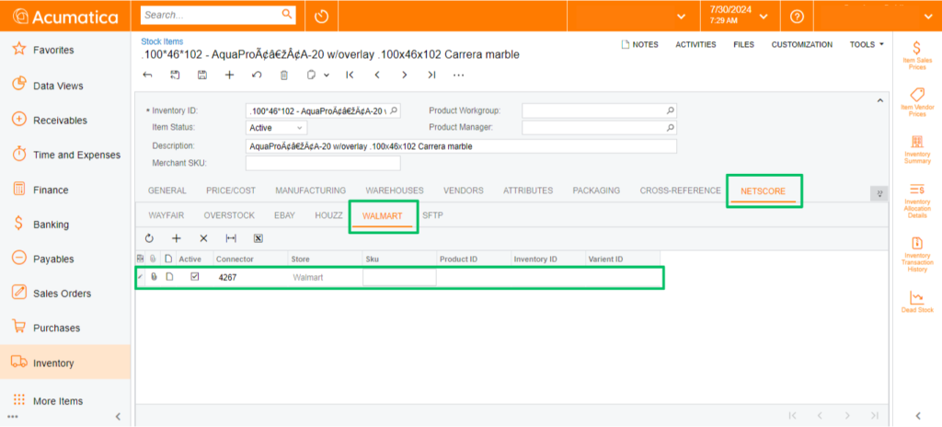942x427 pixels.
Task: Click the Customization button
Action: point(801,44)
